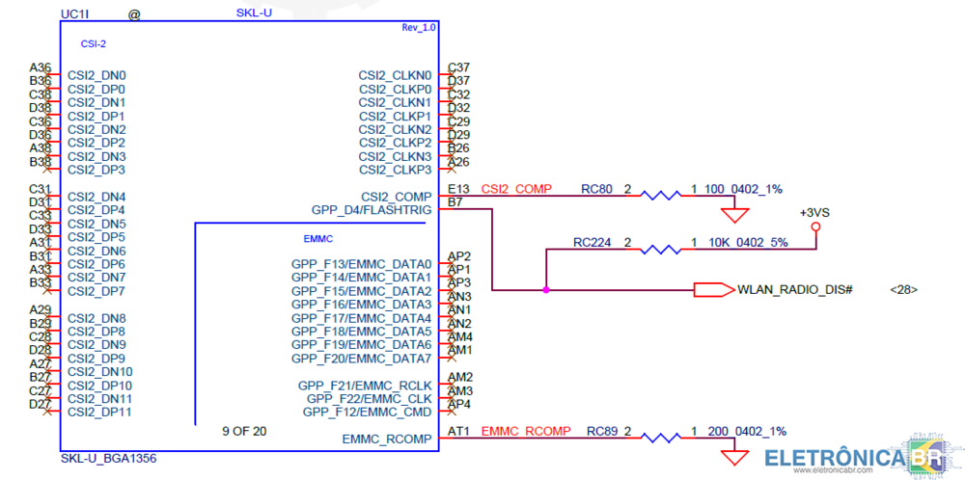Screen dimensions: 965x480
Task: Select the 9 OF 20 part indicator
Action: [243, 431]
